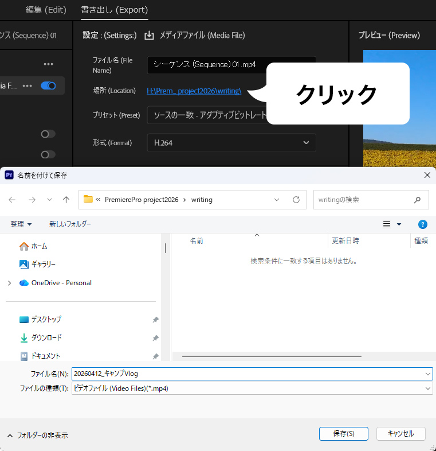
Task: Click the document icon beside ドキュメント
Action: click(24, 356)
